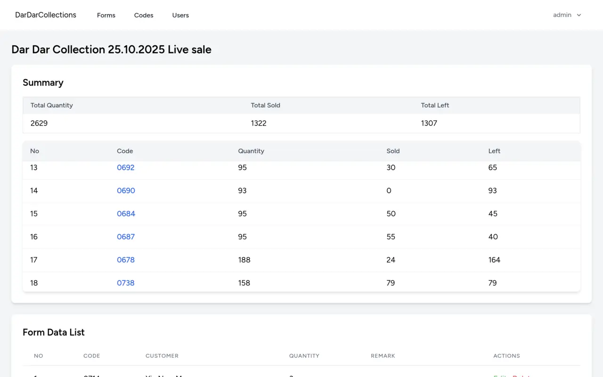Select the 0687 code link
This screenshot has width=603, height=377.
pyautogui.click(x=126, y=237)
